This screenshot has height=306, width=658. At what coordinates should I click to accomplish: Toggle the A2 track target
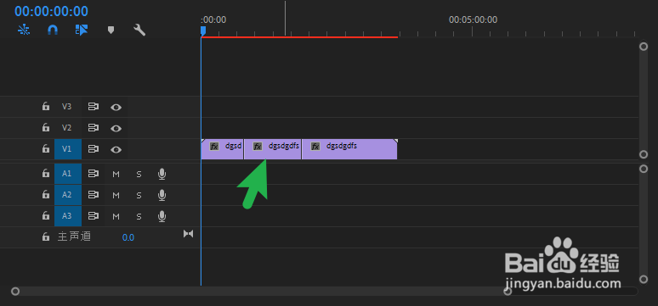(67, 195)
